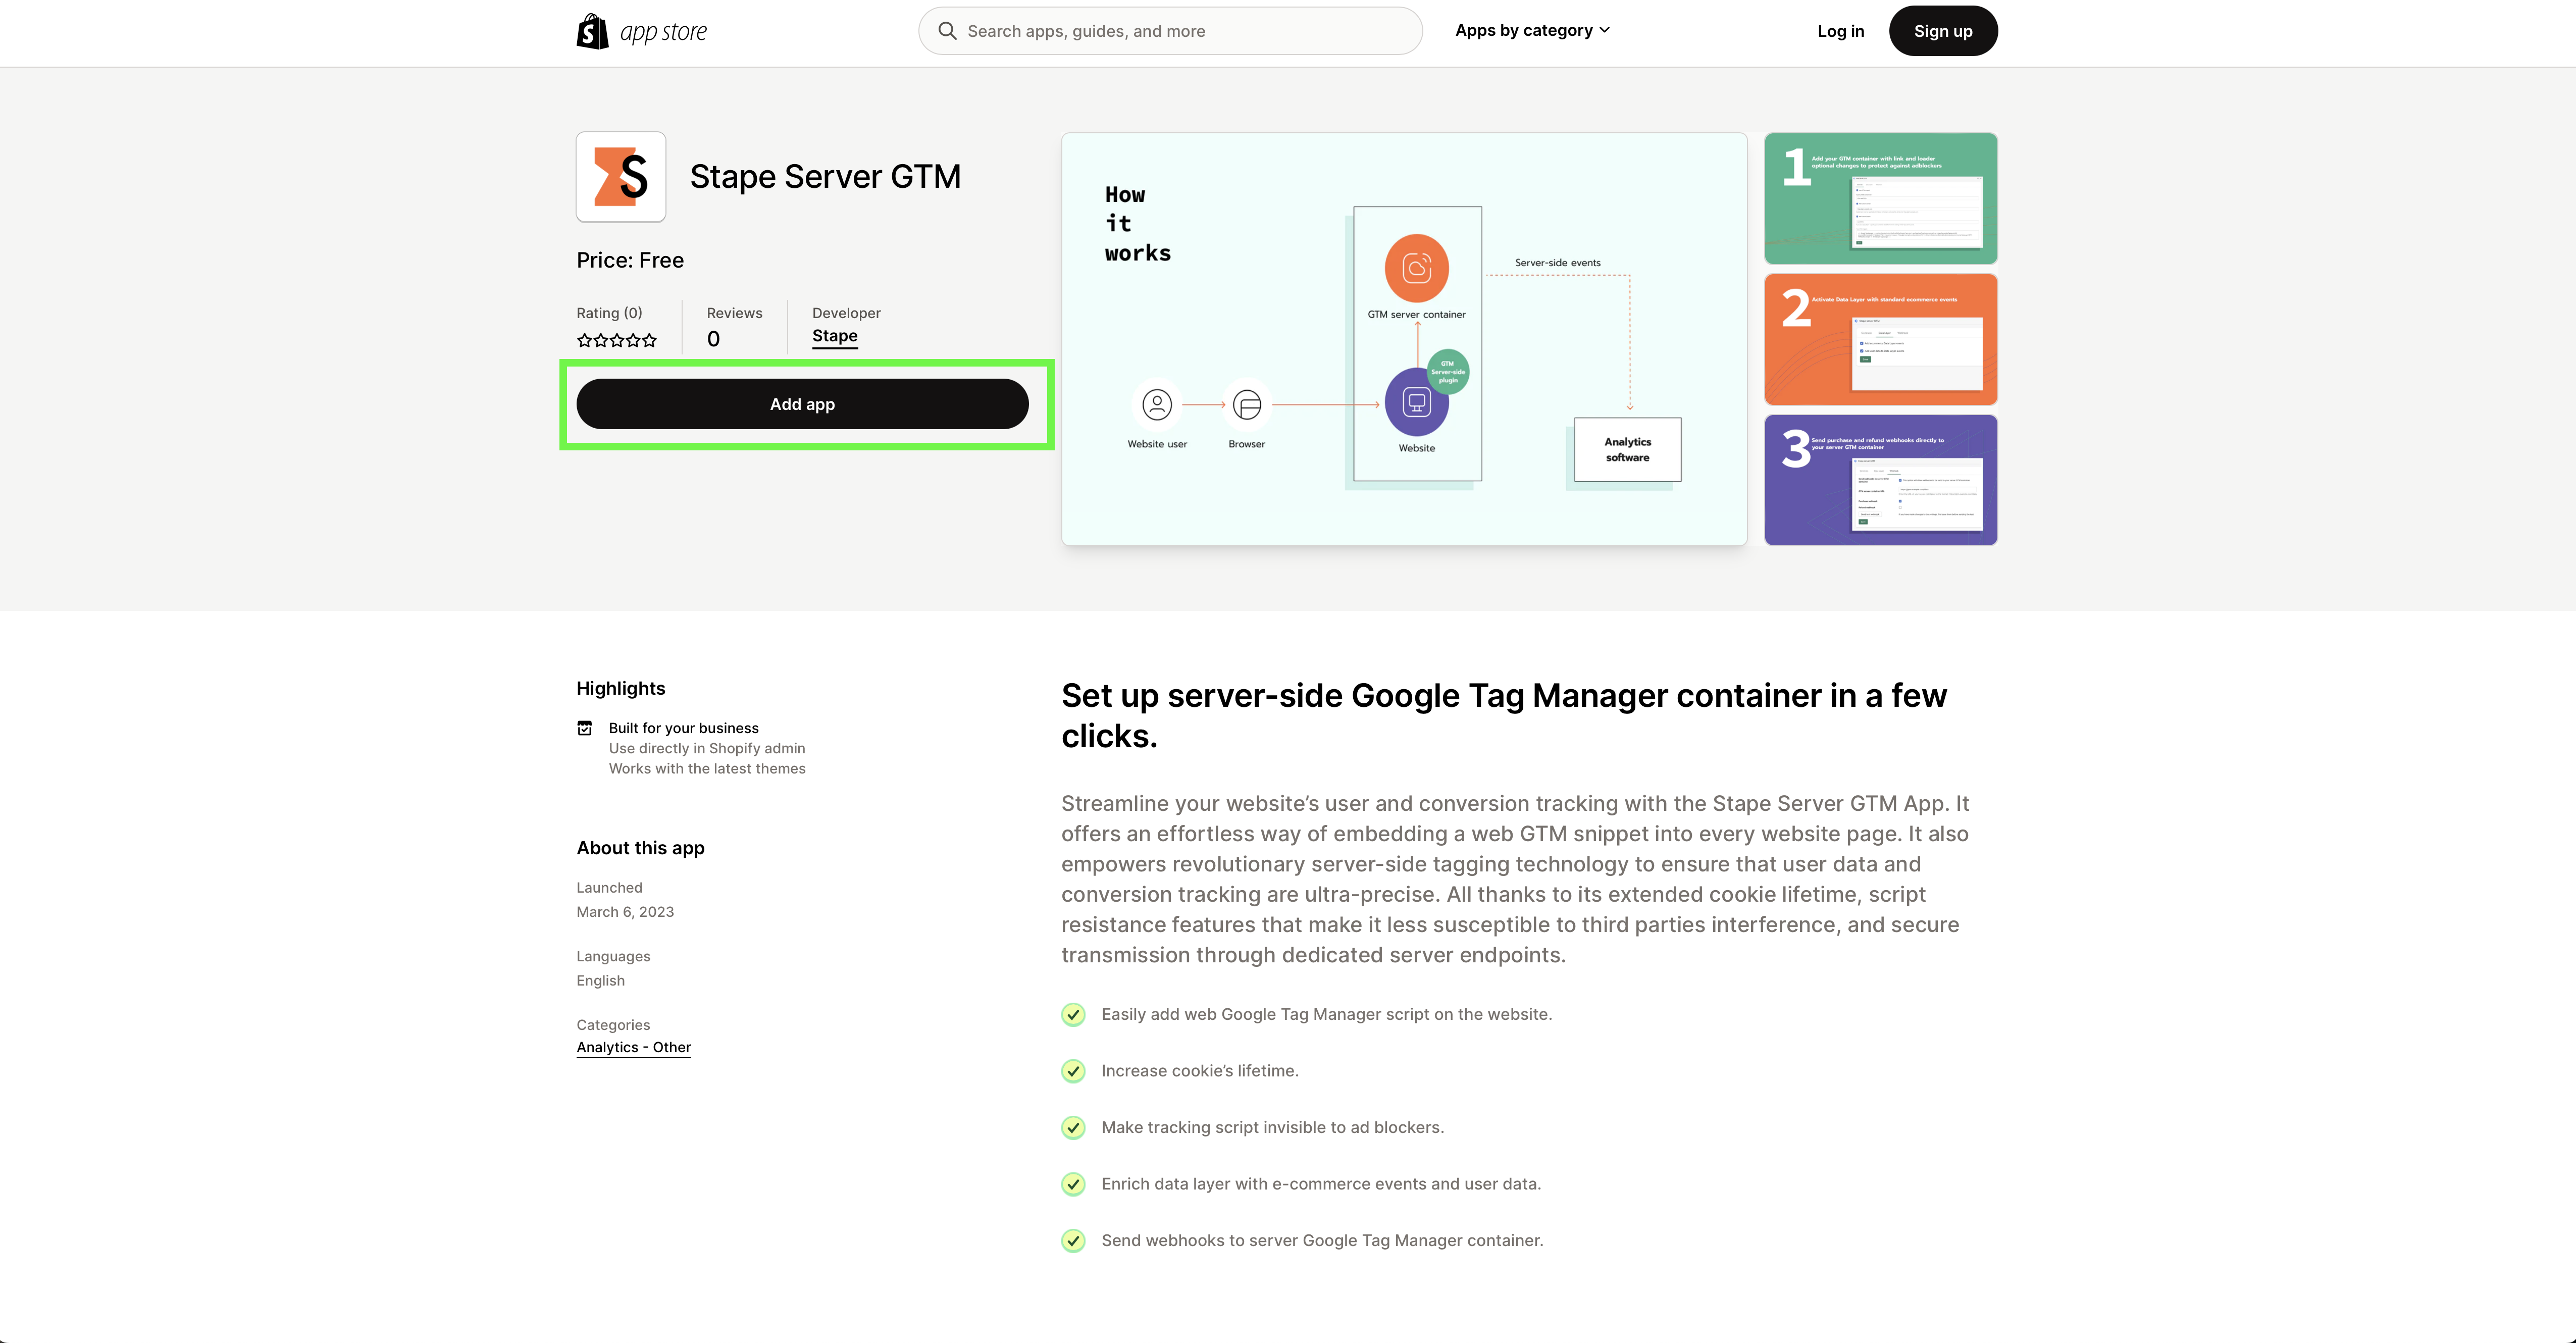Click the 'About this app' heading

pos(640,848)
